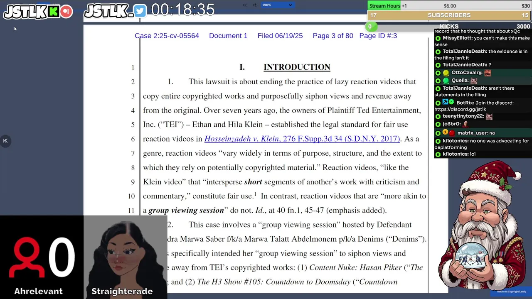Click the '$6.00' value in Stream Hours
Screen dimensions: 532x299
(x=450, y=6)
